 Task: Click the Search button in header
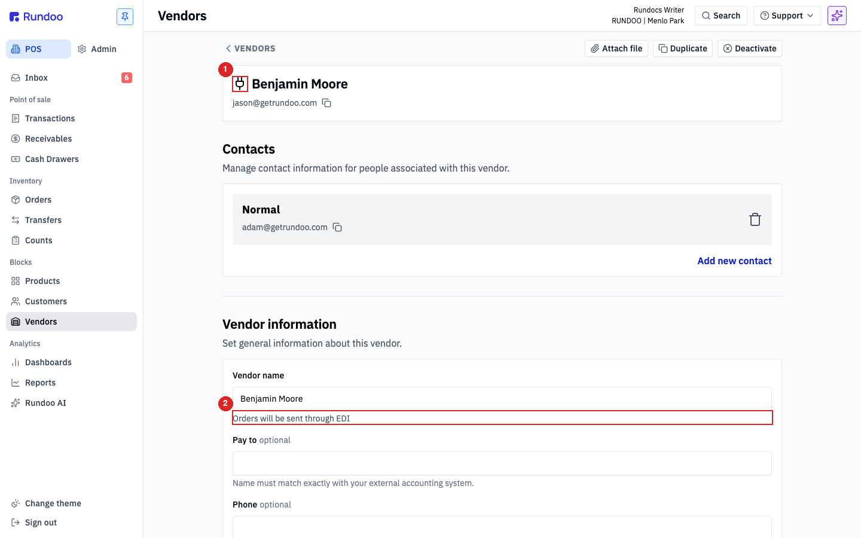pyautogui.click(x=721, y=16)
